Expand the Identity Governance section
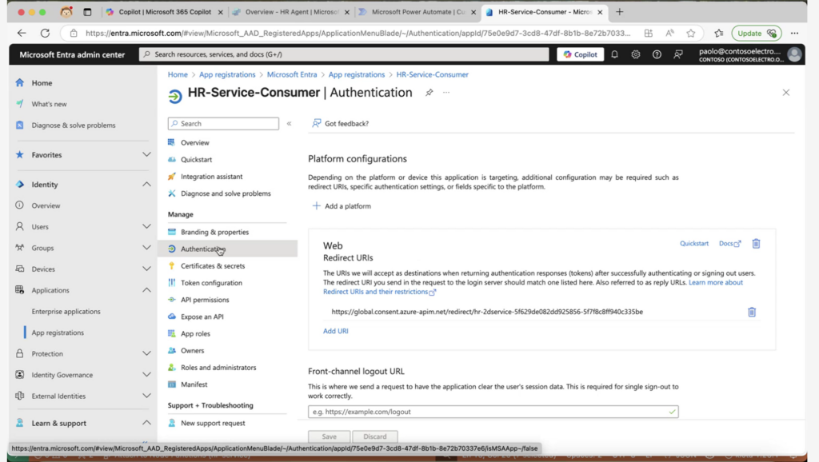This screenshot has height=462, width=819. pos(147,374)
